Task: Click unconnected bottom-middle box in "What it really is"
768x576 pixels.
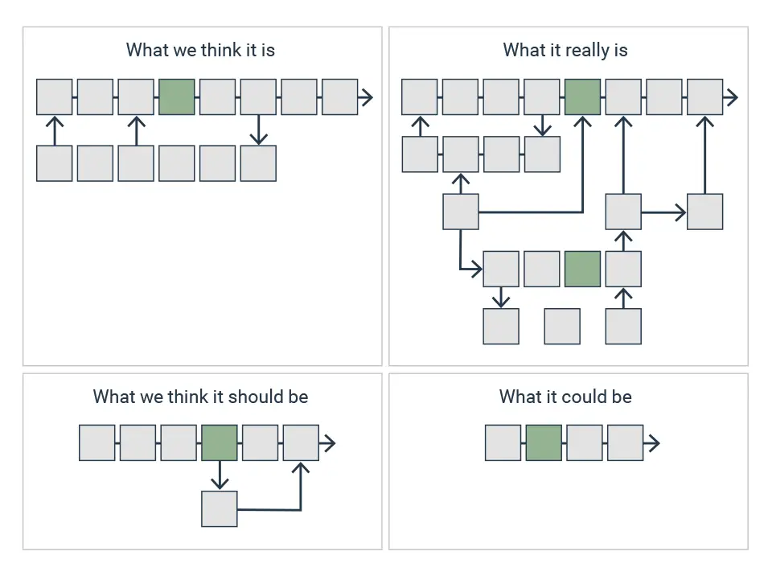Action: click(562, 327)
